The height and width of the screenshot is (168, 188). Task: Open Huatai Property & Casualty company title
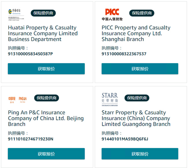click(43, 34)
